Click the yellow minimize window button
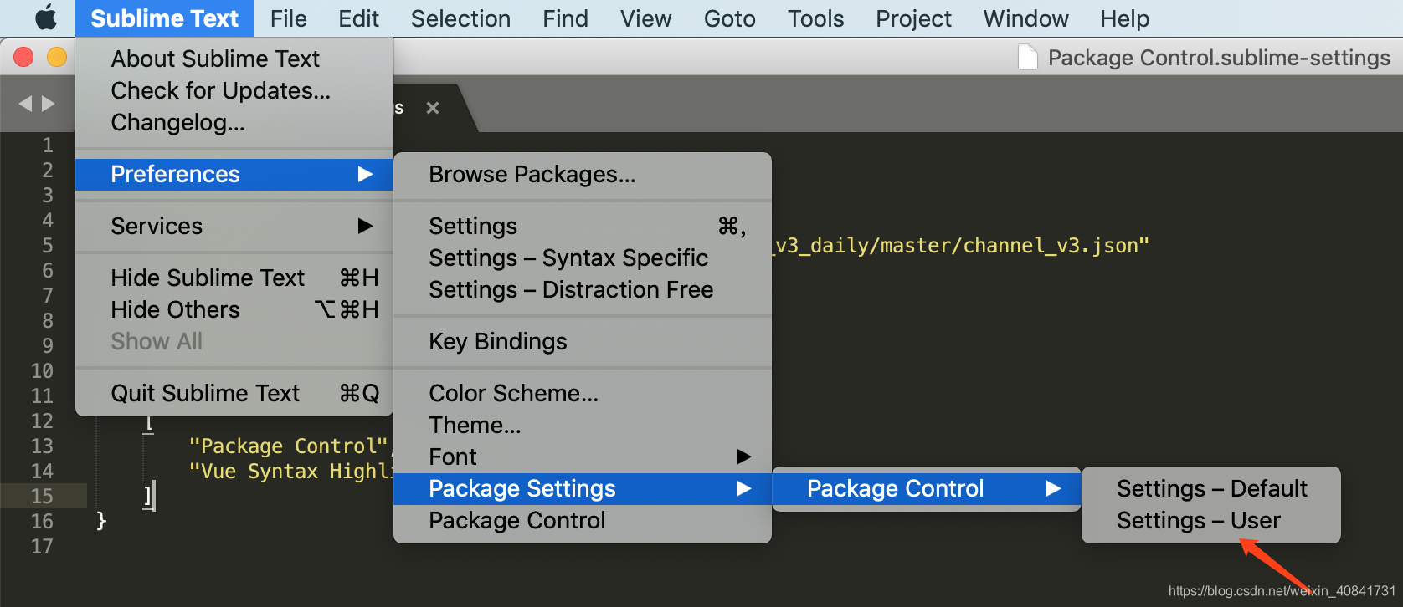 click(x=57, y=57)
